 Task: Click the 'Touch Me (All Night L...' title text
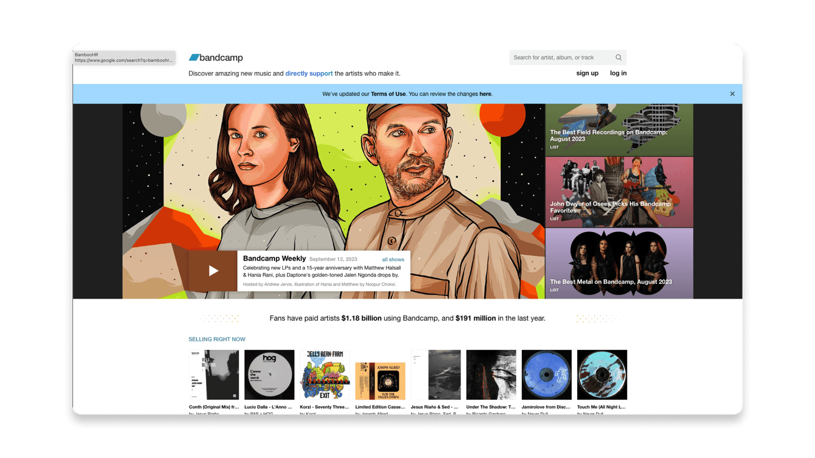(x=602, y=407)
